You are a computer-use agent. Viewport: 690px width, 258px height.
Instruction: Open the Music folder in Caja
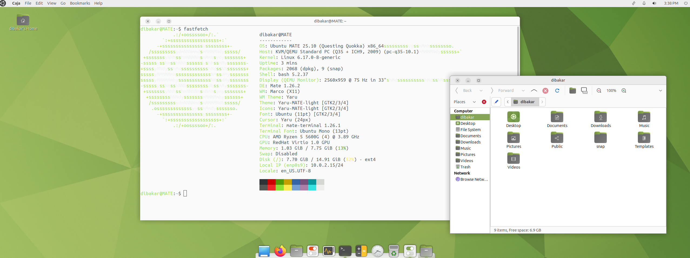pos(644,117)
